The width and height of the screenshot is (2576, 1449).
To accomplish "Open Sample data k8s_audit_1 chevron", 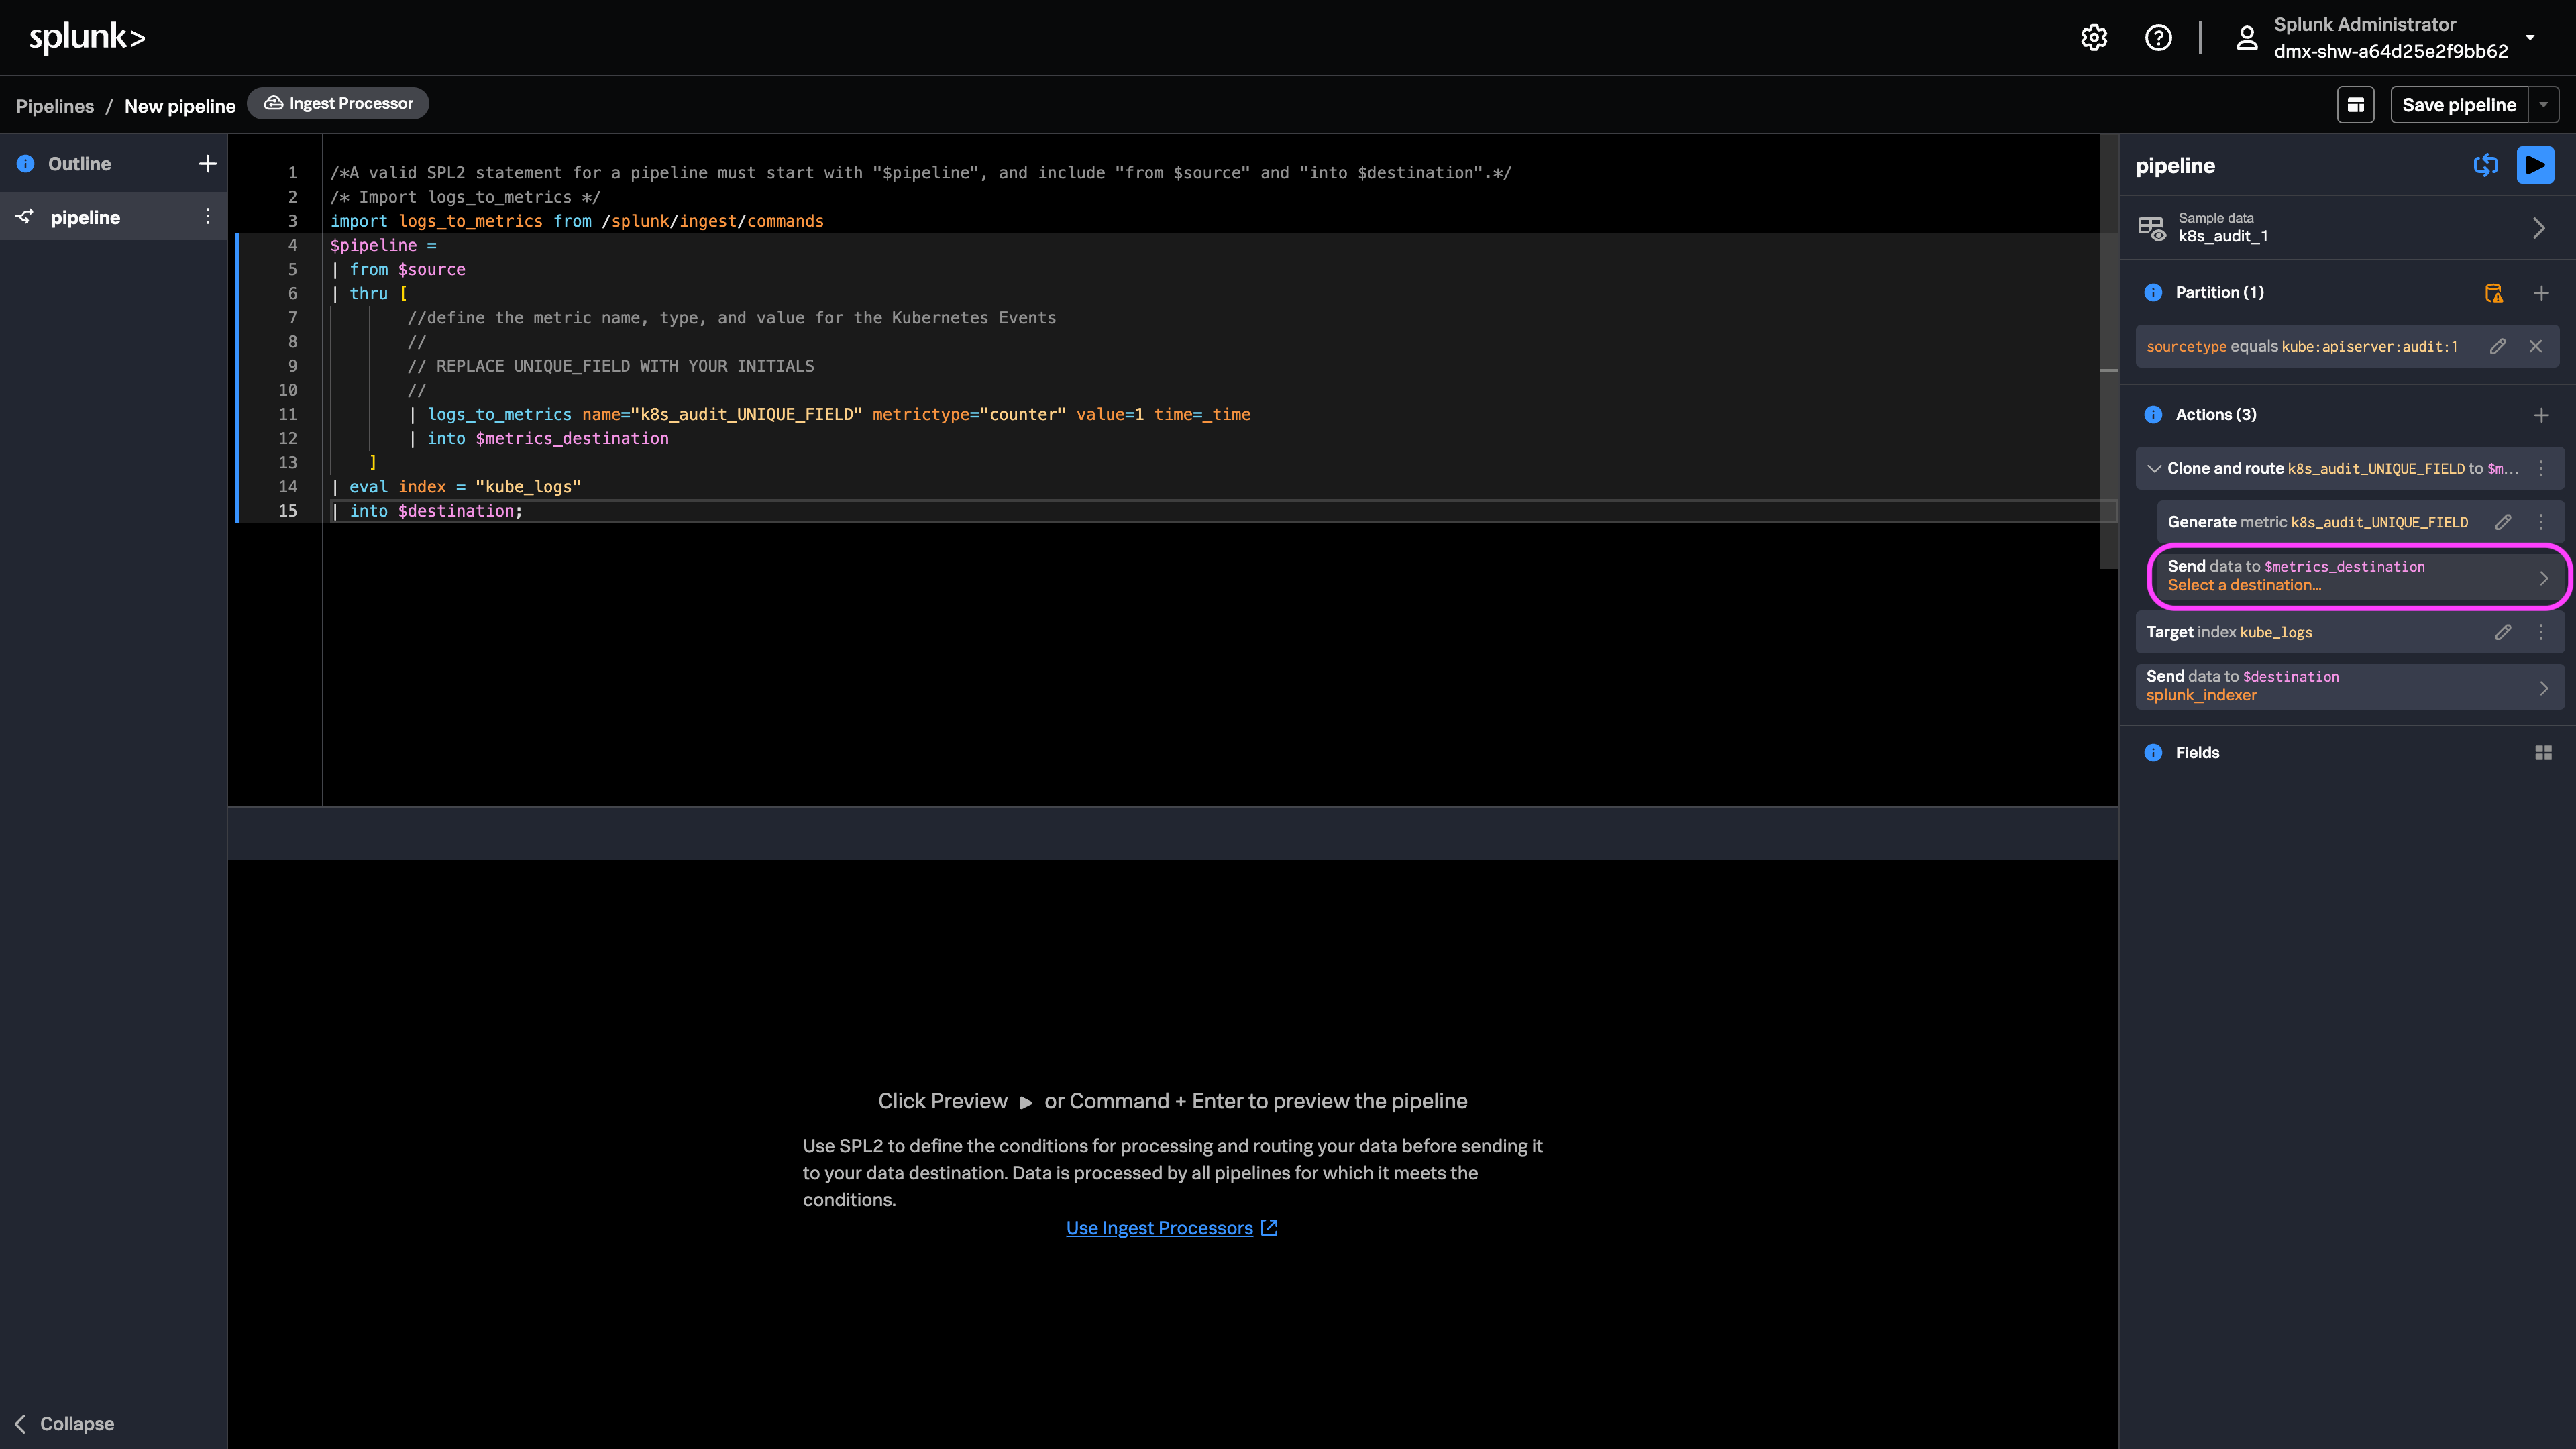I will coord(2539,228).
